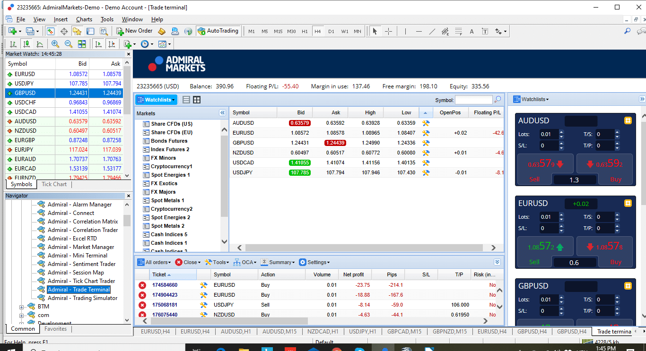The image size is (646, 351).
Task: Toggle the AutoTrading button
Action: click(x=218, y=31)
